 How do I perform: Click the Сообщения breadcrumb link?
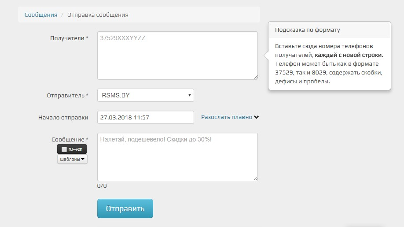[41, 15]
